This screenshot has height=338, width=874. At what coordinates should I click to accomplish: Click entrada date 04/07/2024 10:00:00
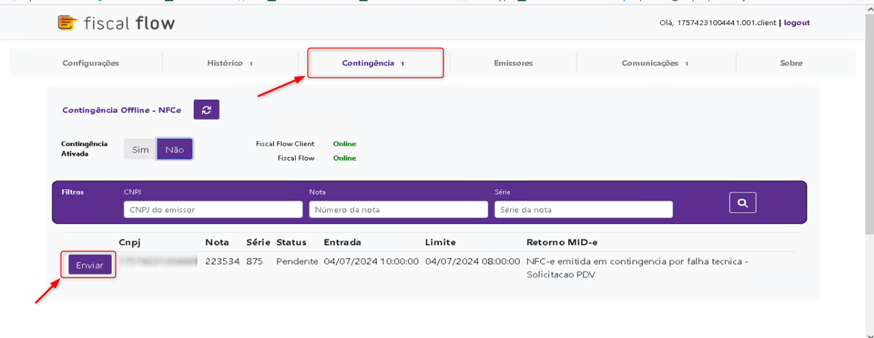[371, 261]
